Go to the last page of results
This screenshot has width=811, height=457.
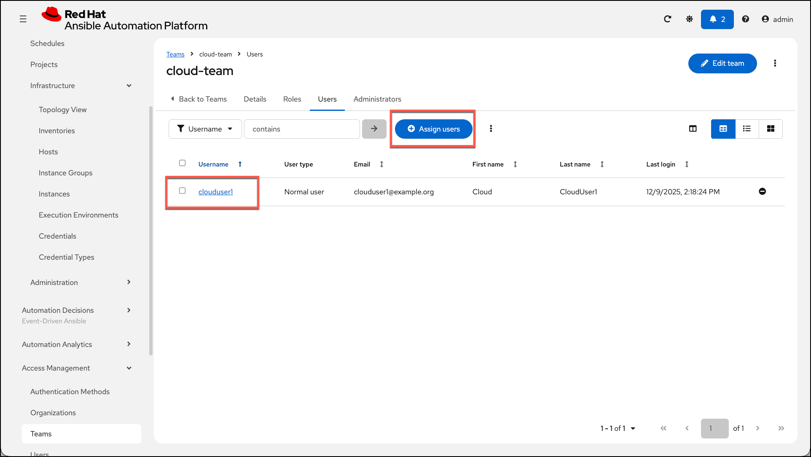781,428
